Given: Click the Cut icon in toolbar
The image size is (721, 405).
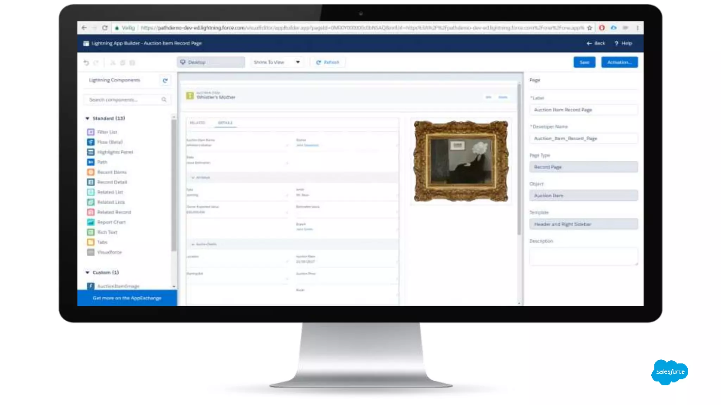Looking at the screenshot, I should tap(113, 63).
